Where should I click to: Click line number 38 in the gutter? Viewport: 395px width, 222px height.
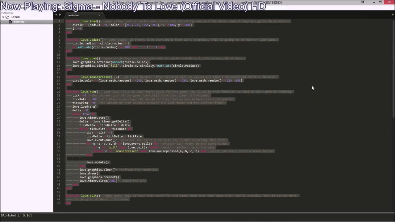(59, 158)
